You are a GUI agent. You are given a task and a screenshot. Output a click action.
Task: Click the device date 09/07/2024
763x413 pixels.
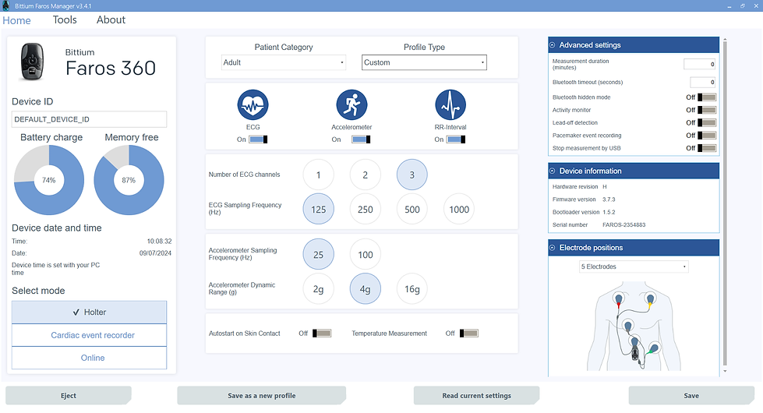coord(155,253)
